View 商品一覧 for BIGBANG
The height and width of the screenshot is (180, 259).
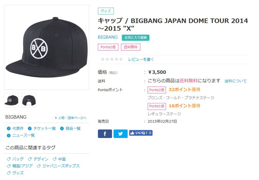tap(71, 128)
